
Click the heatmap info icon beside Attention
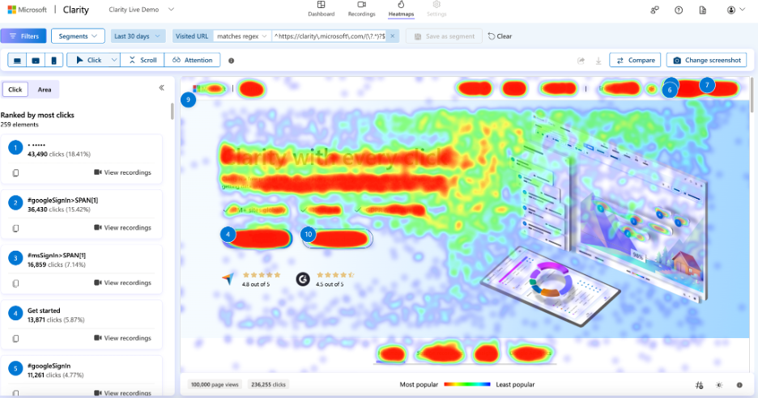click(x=232, y=61)
